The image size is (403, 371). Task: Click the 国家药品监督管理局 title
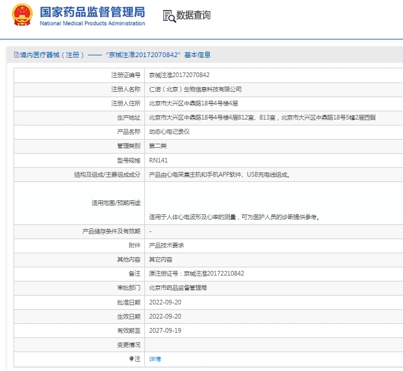(x=93, y=12)
